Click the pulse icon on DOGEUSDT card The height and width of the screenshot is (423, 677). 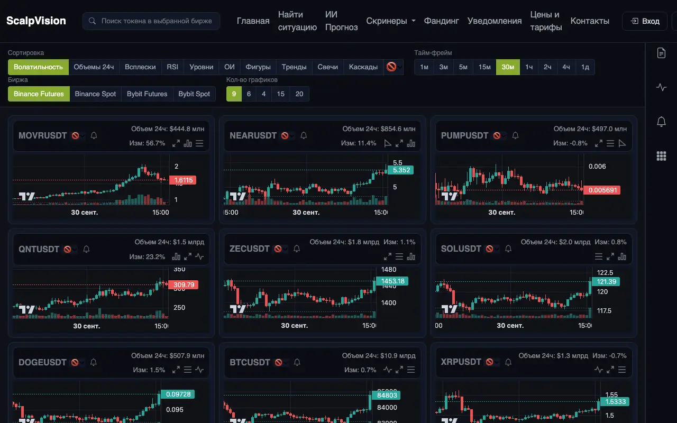click(x=199, y=370)
